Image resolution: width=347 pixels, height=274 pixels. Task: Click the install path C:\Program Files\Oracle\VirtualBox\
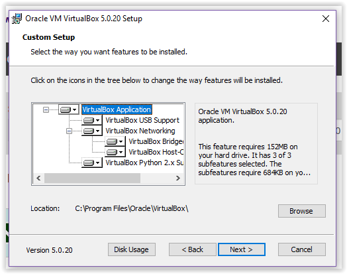coord(132,208)
